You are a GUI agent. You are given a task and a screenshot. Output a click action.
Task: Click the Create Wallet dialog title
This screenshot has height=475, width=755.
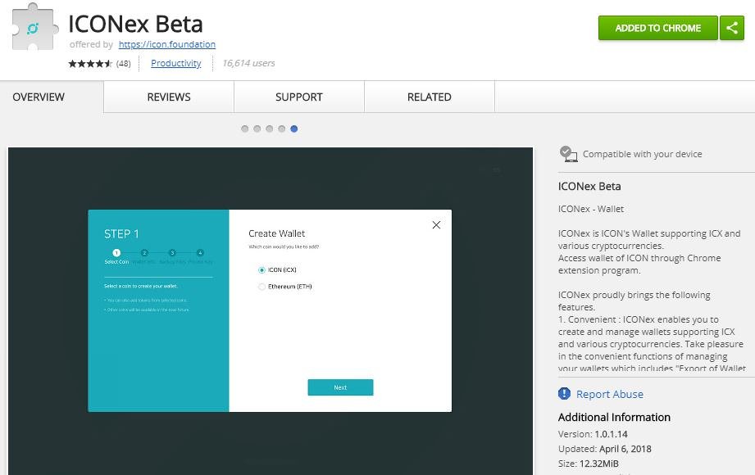276,233
